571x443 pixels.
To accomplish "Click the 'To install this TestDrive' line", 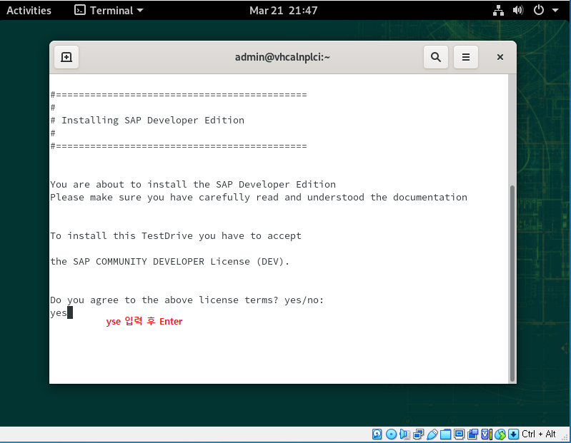I will tap(176, 236).
